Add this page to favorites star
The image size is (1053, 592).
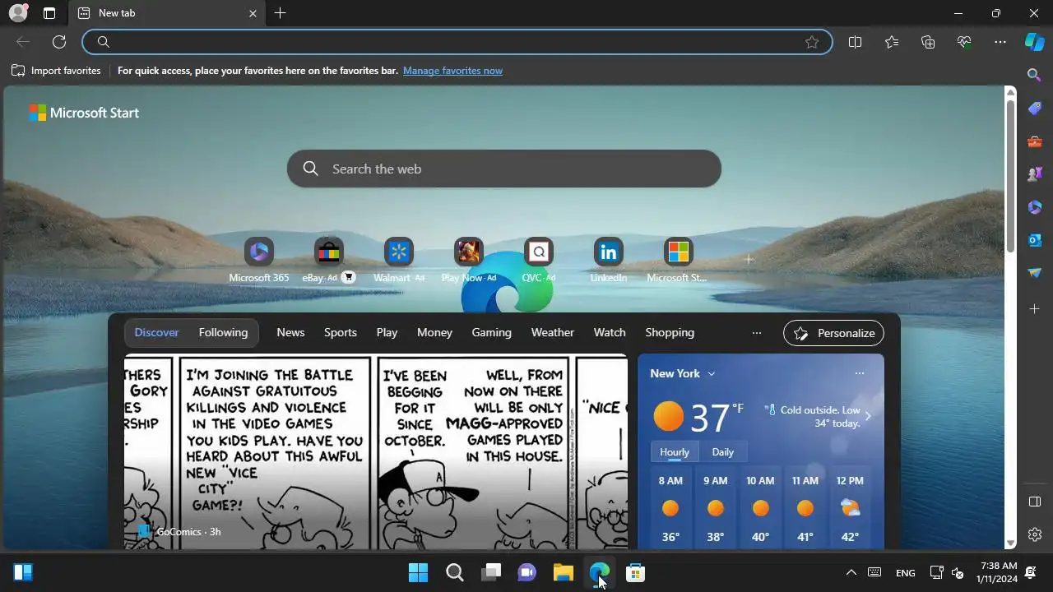(x=812, y=42)
